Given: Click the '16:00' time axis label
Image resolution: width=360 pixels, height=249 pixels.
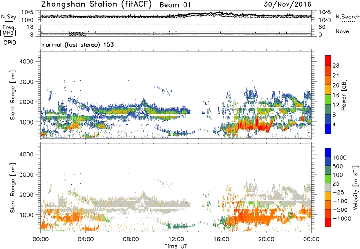Looking at the screenshot, I should pyautogui.click(x=221, y=240).
